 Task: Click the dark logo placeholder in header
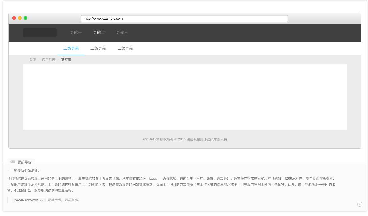click(x=40, y=33)
